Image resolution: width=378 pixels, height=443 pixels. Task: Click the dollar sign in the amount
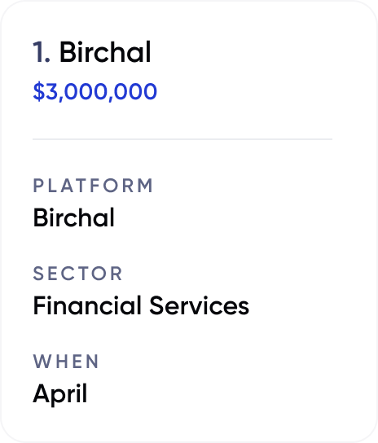pos(39,91)
